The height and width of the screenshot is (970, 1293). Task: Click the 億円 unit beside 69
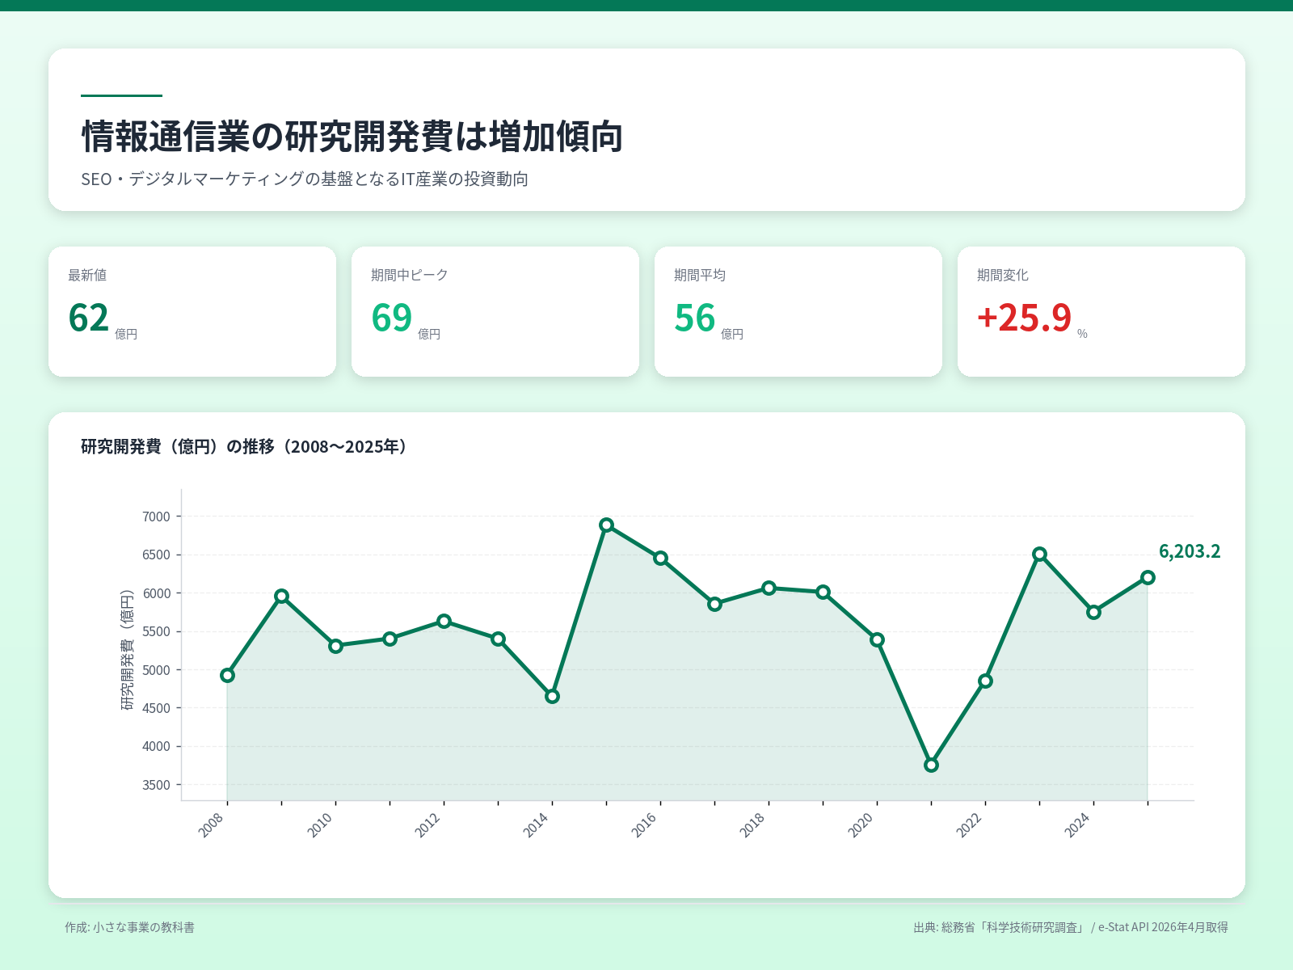coord(429,334)
